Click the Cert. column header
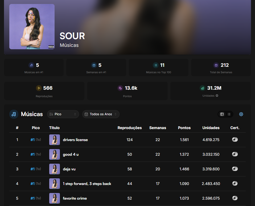This screenshot has width=255, height=206. click(235, 128)
